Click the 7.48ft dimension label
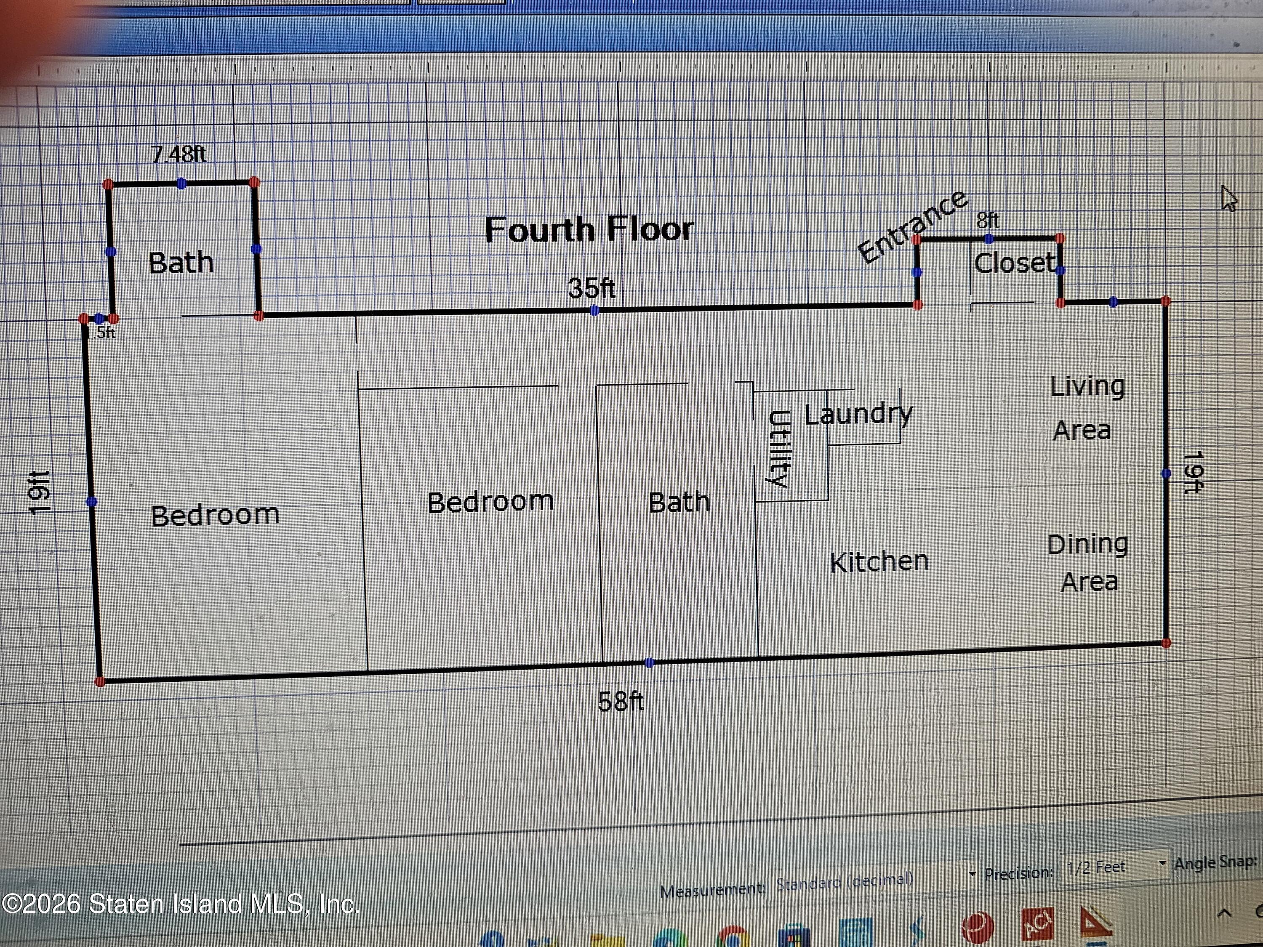1263x947 pixels. tap(179, 154)
